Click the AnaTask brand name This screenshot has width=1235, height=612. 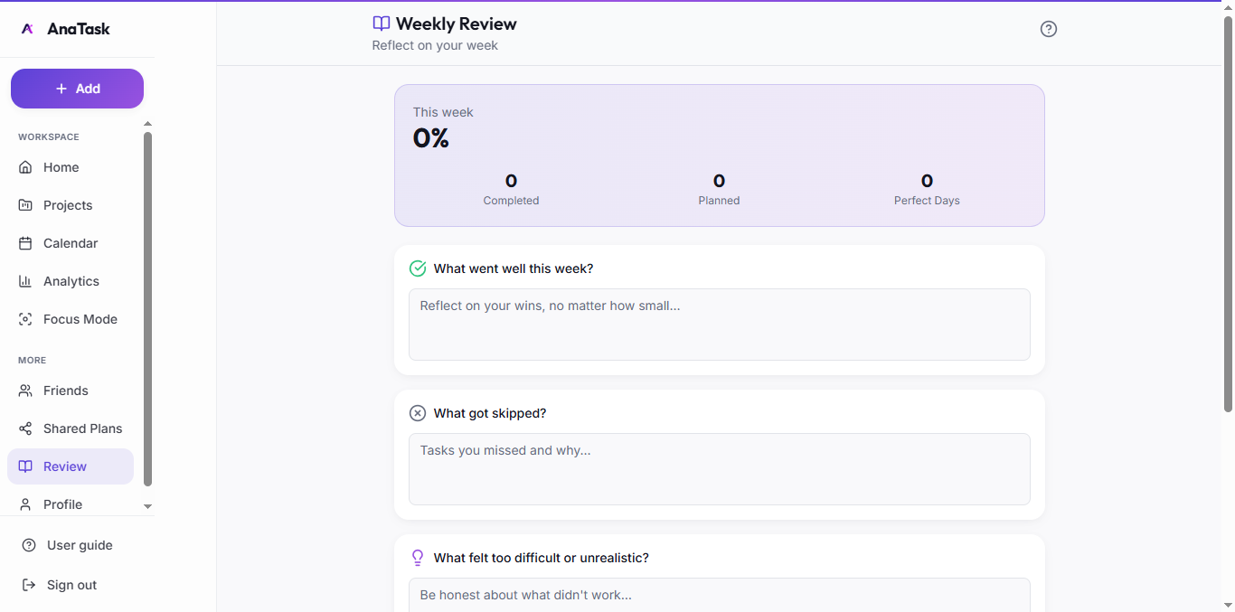(x=79, y=29)
